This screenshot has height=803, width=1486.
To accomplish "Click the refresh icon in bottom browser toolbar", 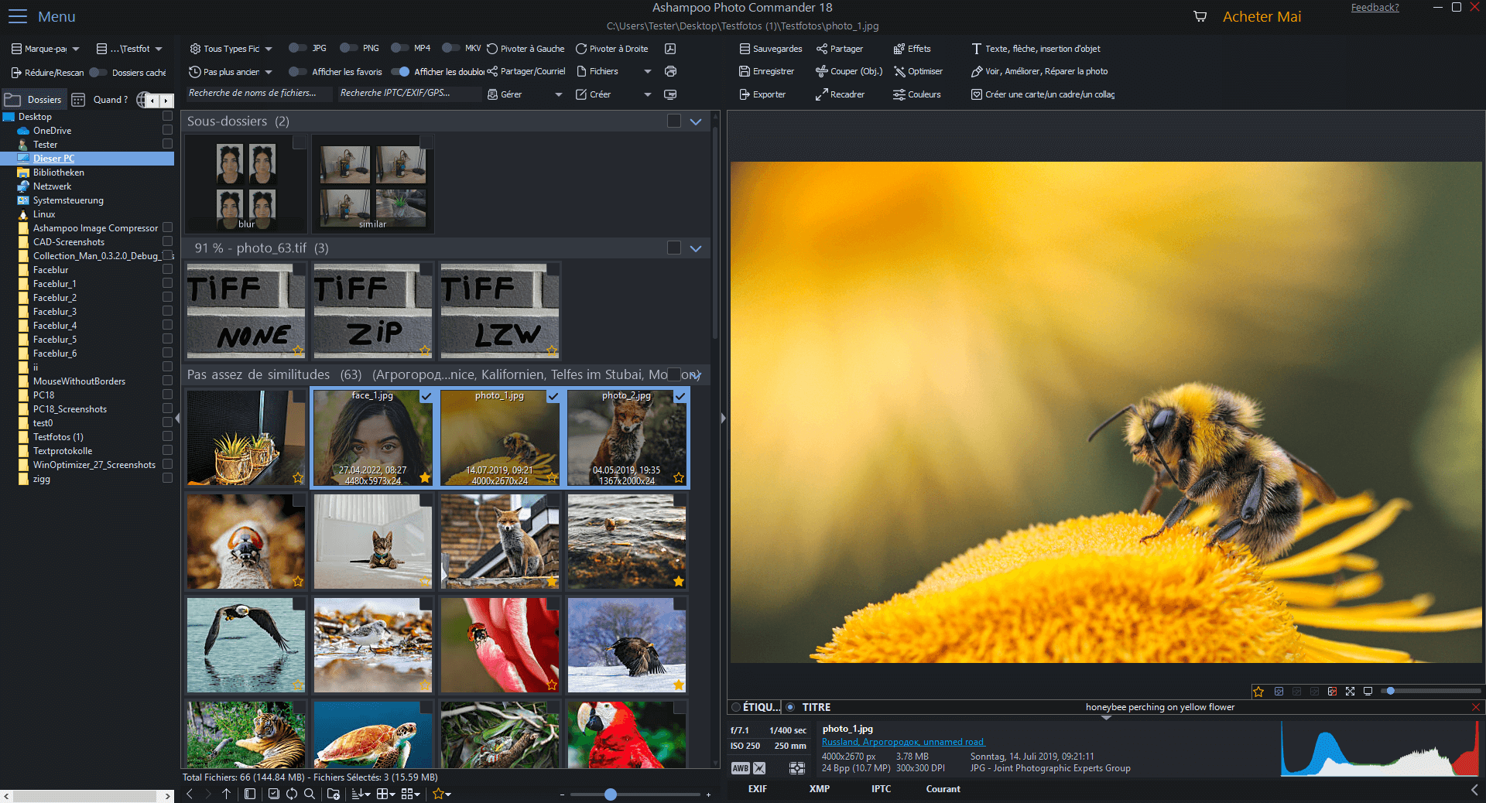I will click(x=292, y=794).
